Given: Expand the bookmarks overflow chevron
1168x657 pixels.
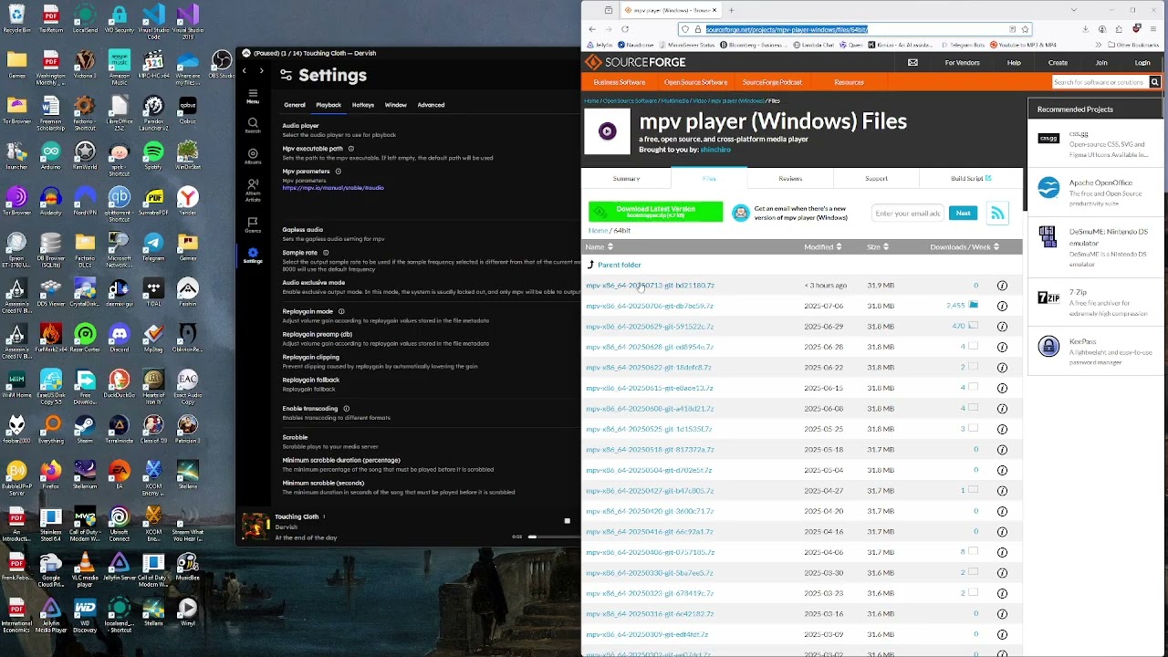Looking at the screenshot, I should 1100,45.
